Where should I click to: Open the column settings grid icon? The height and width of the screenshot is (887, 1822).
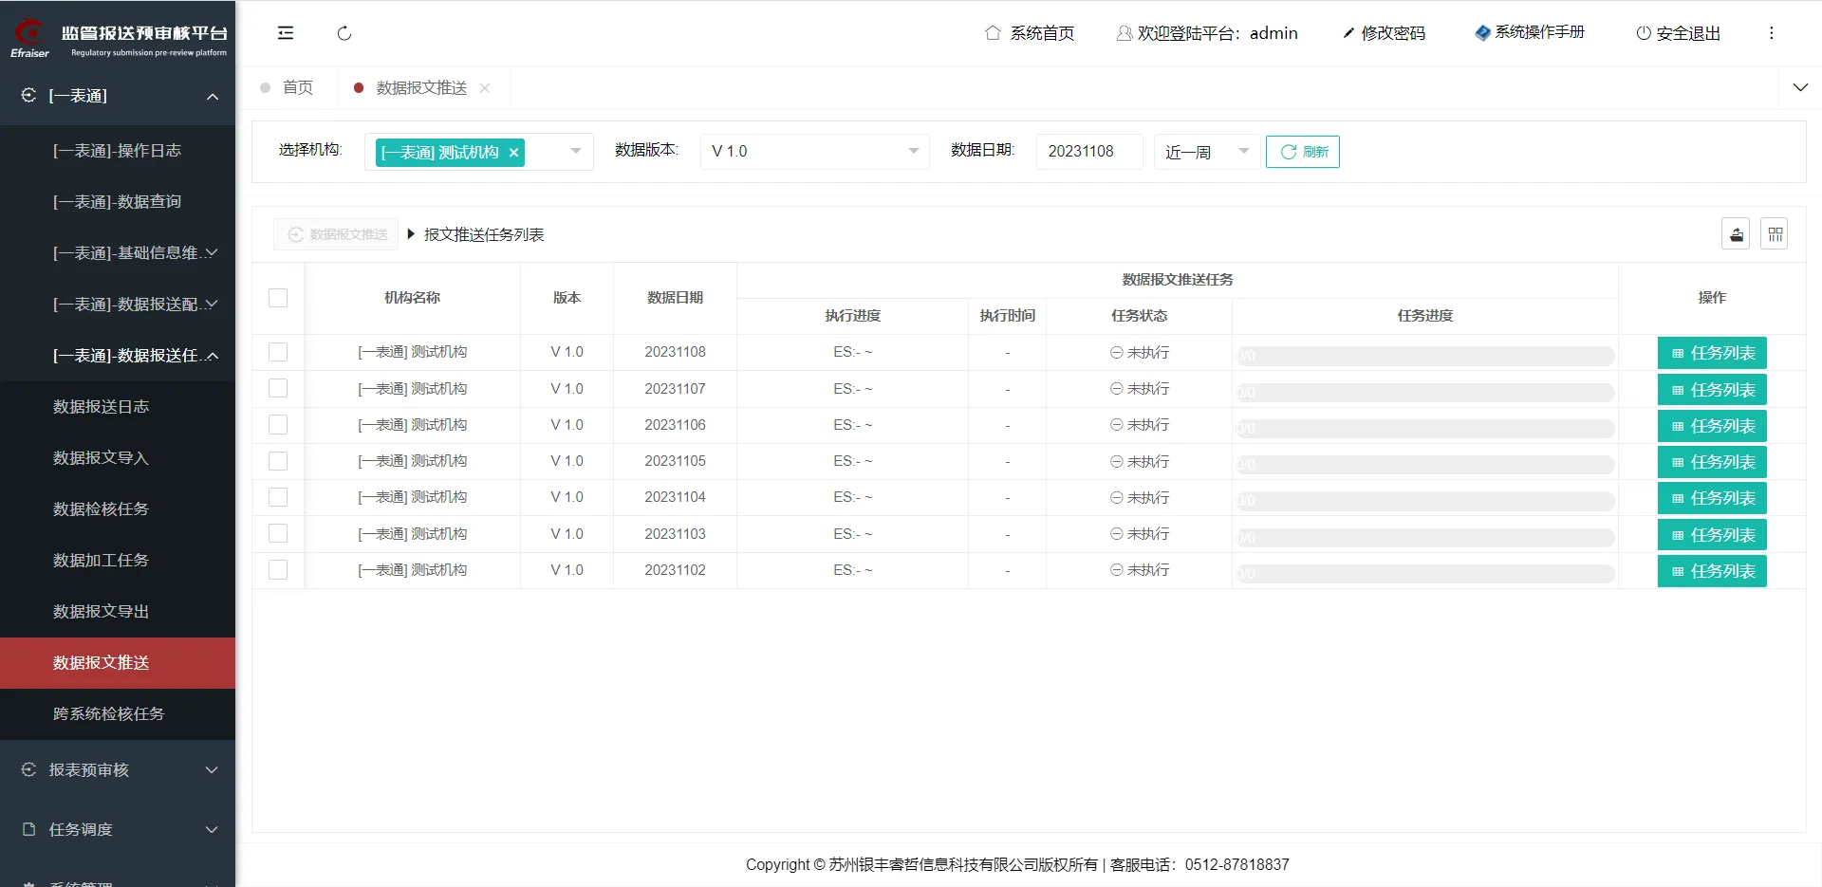point(1775,234)
